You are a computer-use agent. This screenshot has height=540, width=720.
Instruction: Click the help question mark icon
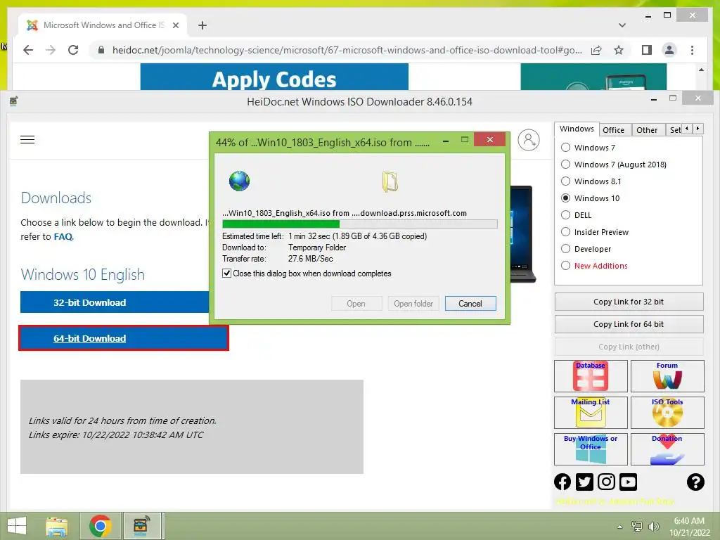coord(695,482)
